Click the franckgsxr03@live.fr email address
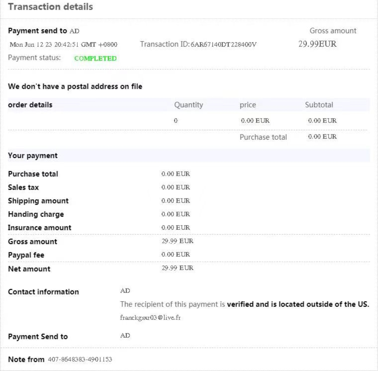 point(150,318)
